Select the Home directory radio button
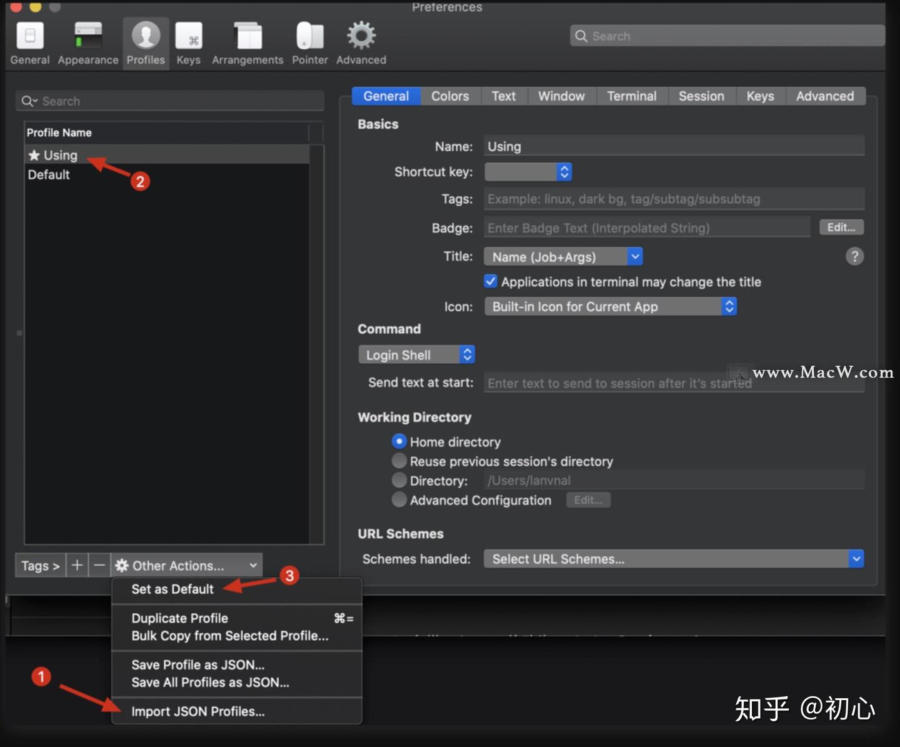Viewport: 900px width, 747px height. click(399, 441)
